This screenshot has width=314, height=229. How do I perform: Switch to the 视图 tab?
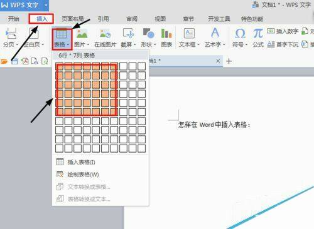tap(160, 19)
